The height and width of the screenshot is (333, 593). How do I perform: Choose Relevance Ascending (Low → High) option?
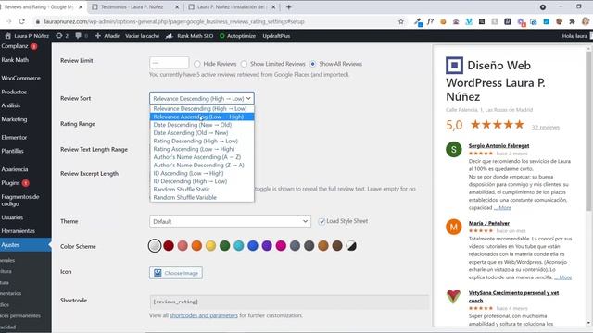point(202,117)
